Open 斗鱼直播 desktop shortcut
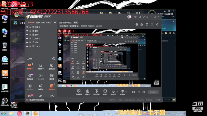The height and width of the screenshot is (116, 207). click(5, 74)
